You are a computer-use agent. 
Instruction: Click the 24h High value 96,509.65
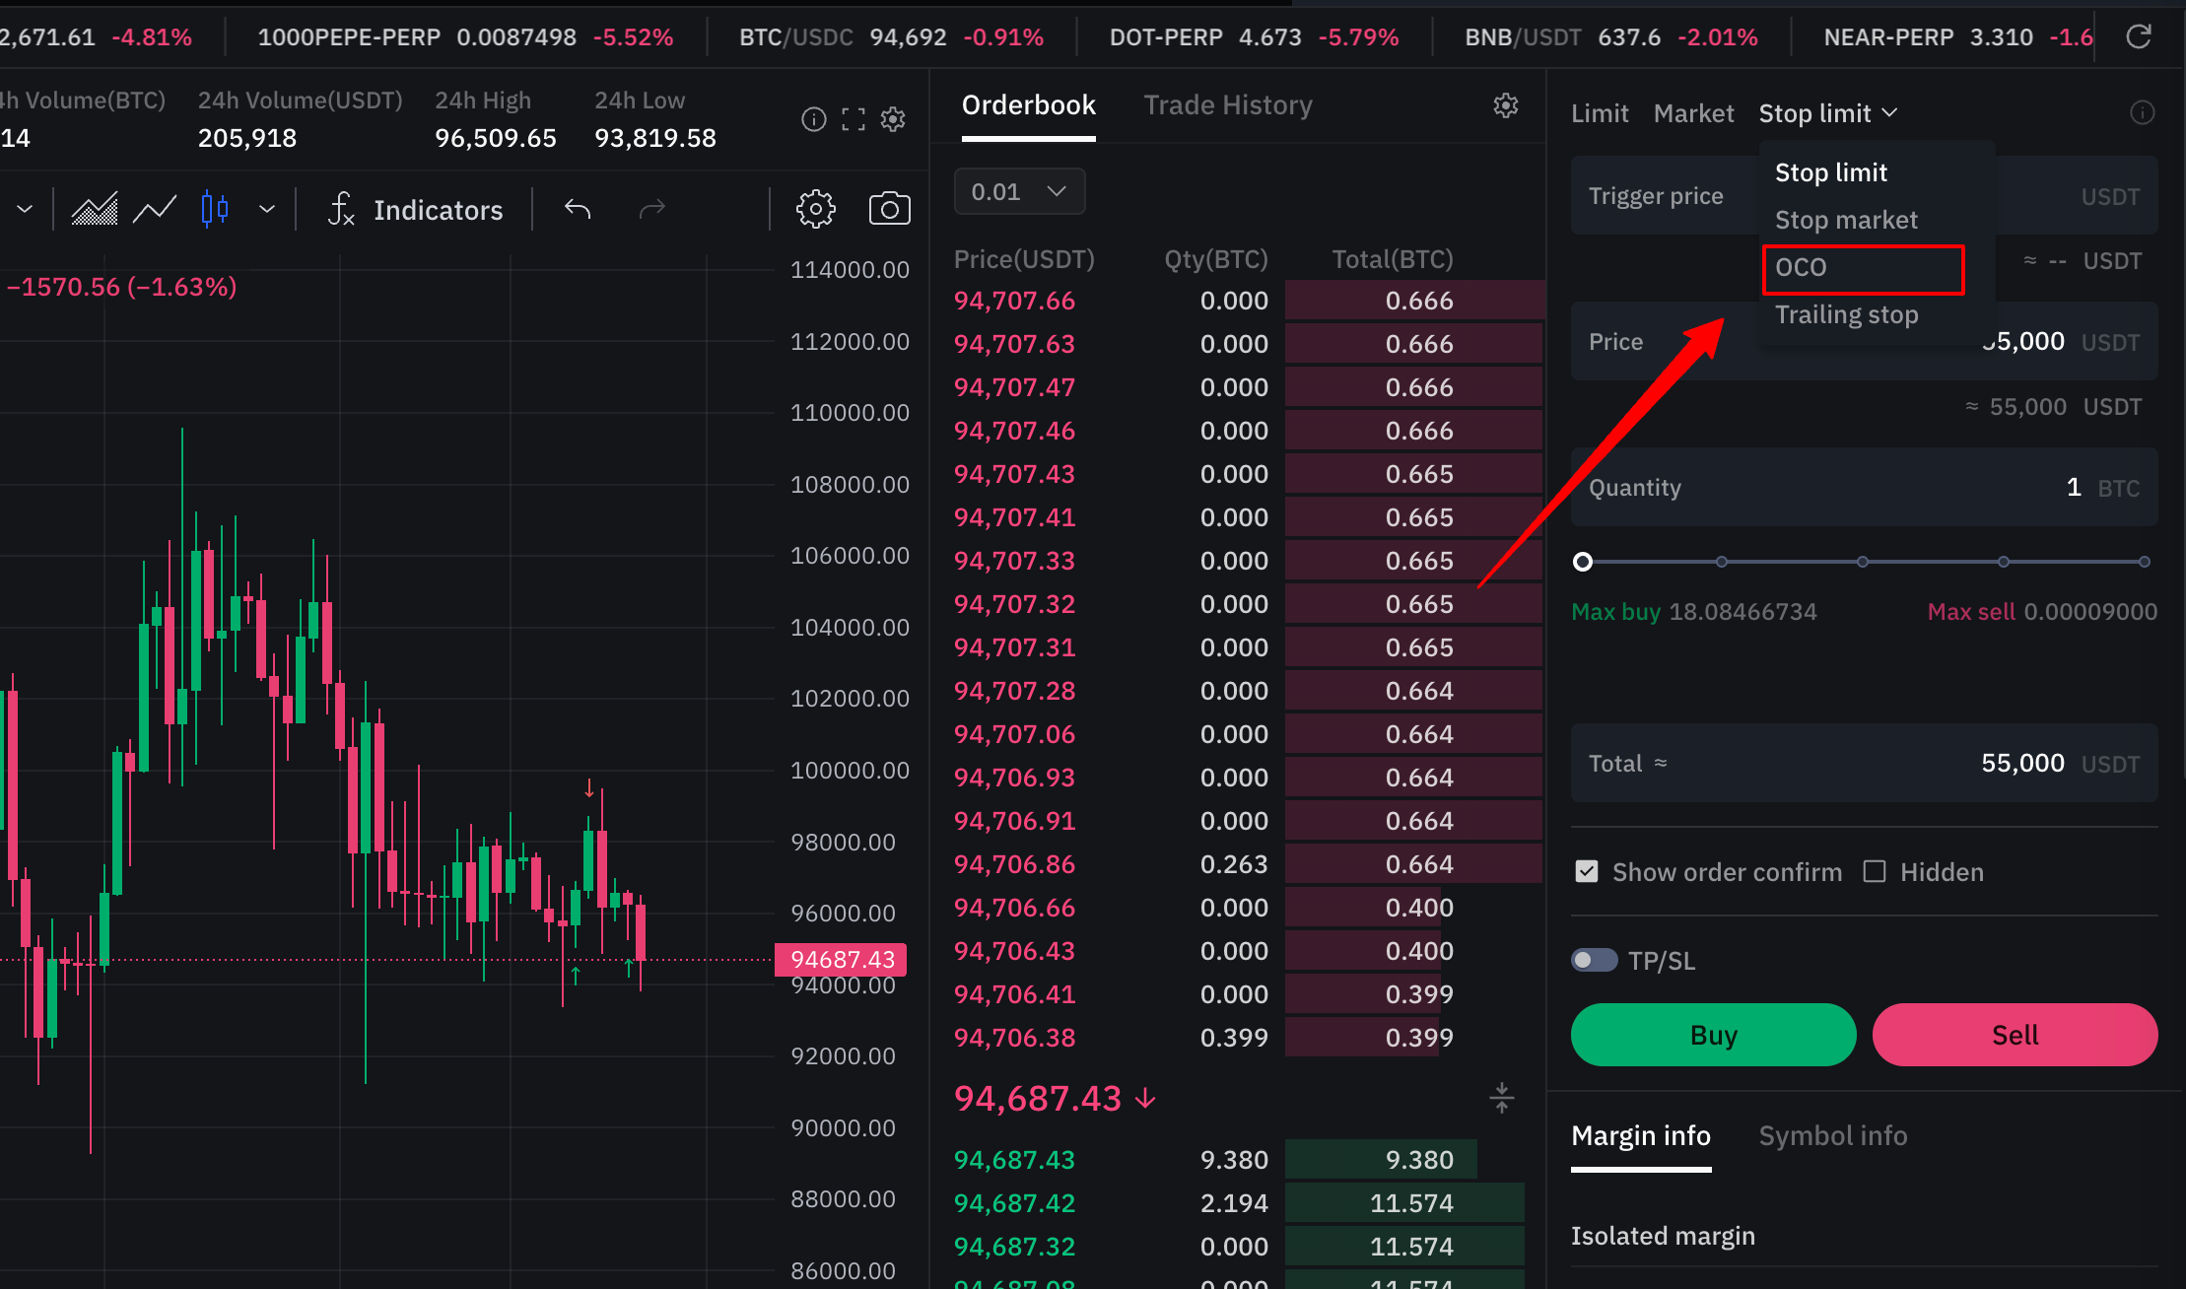point(496,138)
